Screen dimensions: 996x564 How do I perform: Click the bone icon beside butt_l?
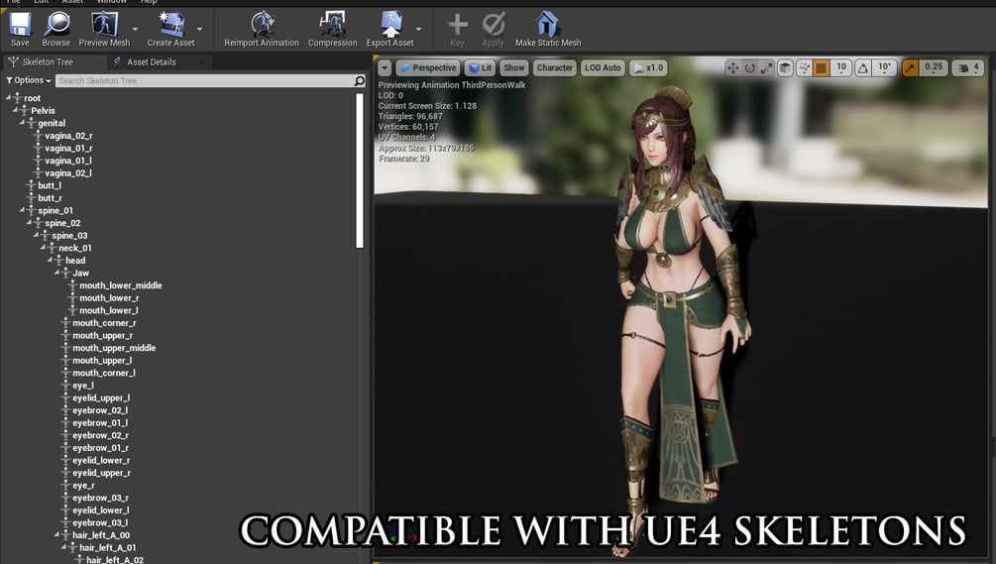31,185
